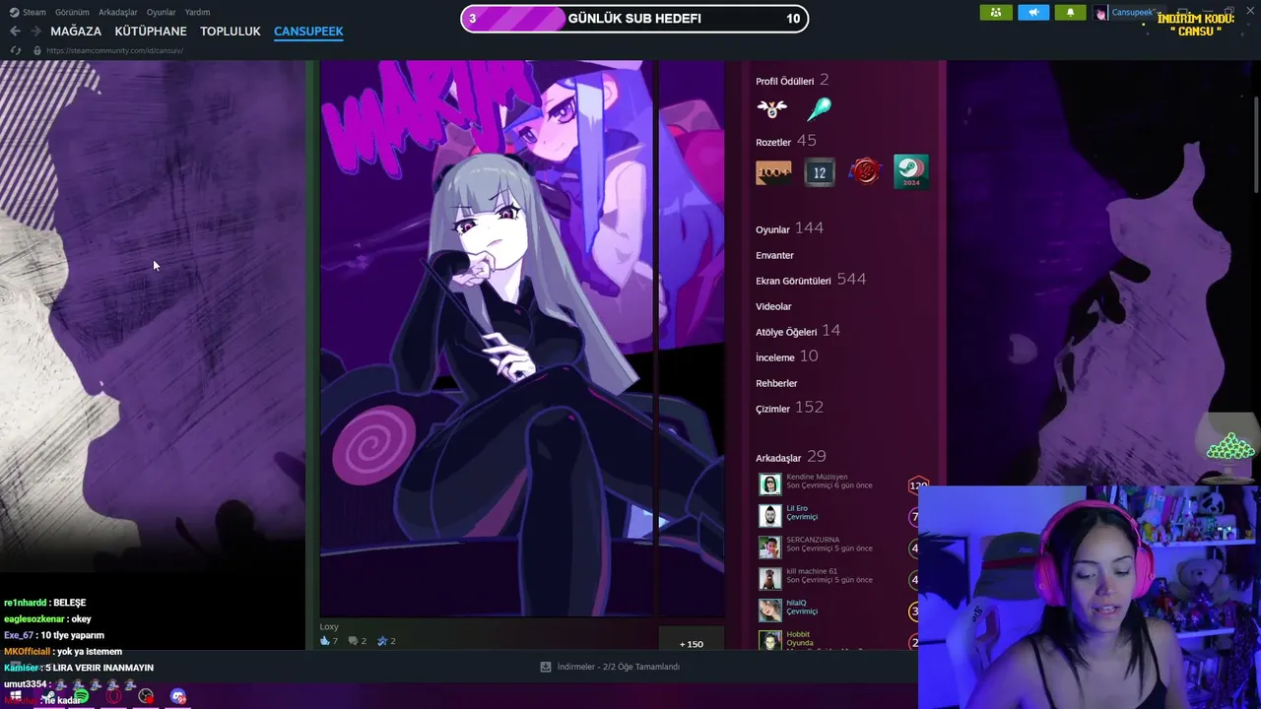
Task: Reload the Steam community page
Action: tap(15, 50)
